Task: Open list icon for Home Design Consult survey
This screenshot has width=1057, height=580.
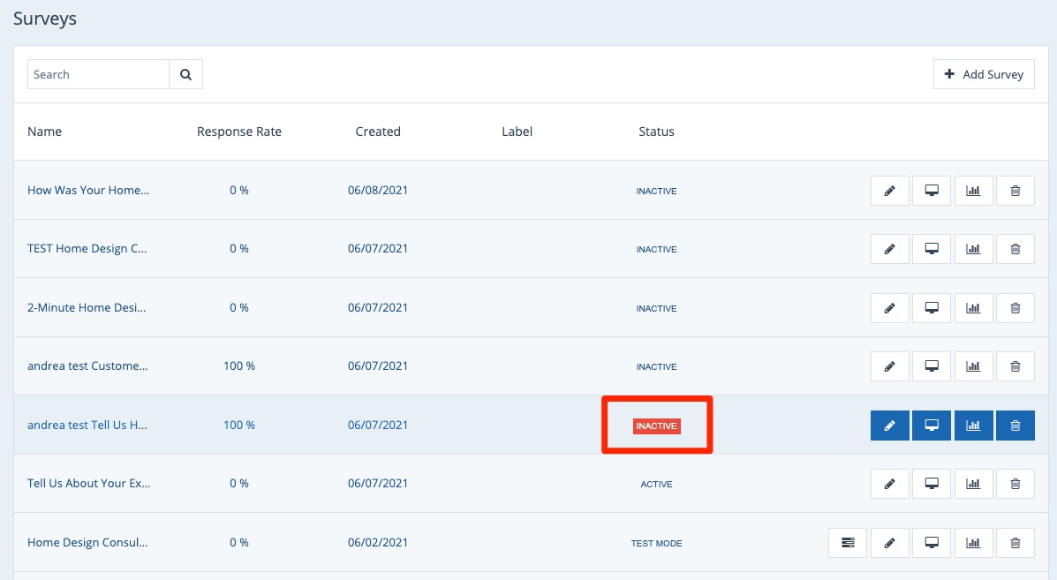Action: tap(848, 543)
